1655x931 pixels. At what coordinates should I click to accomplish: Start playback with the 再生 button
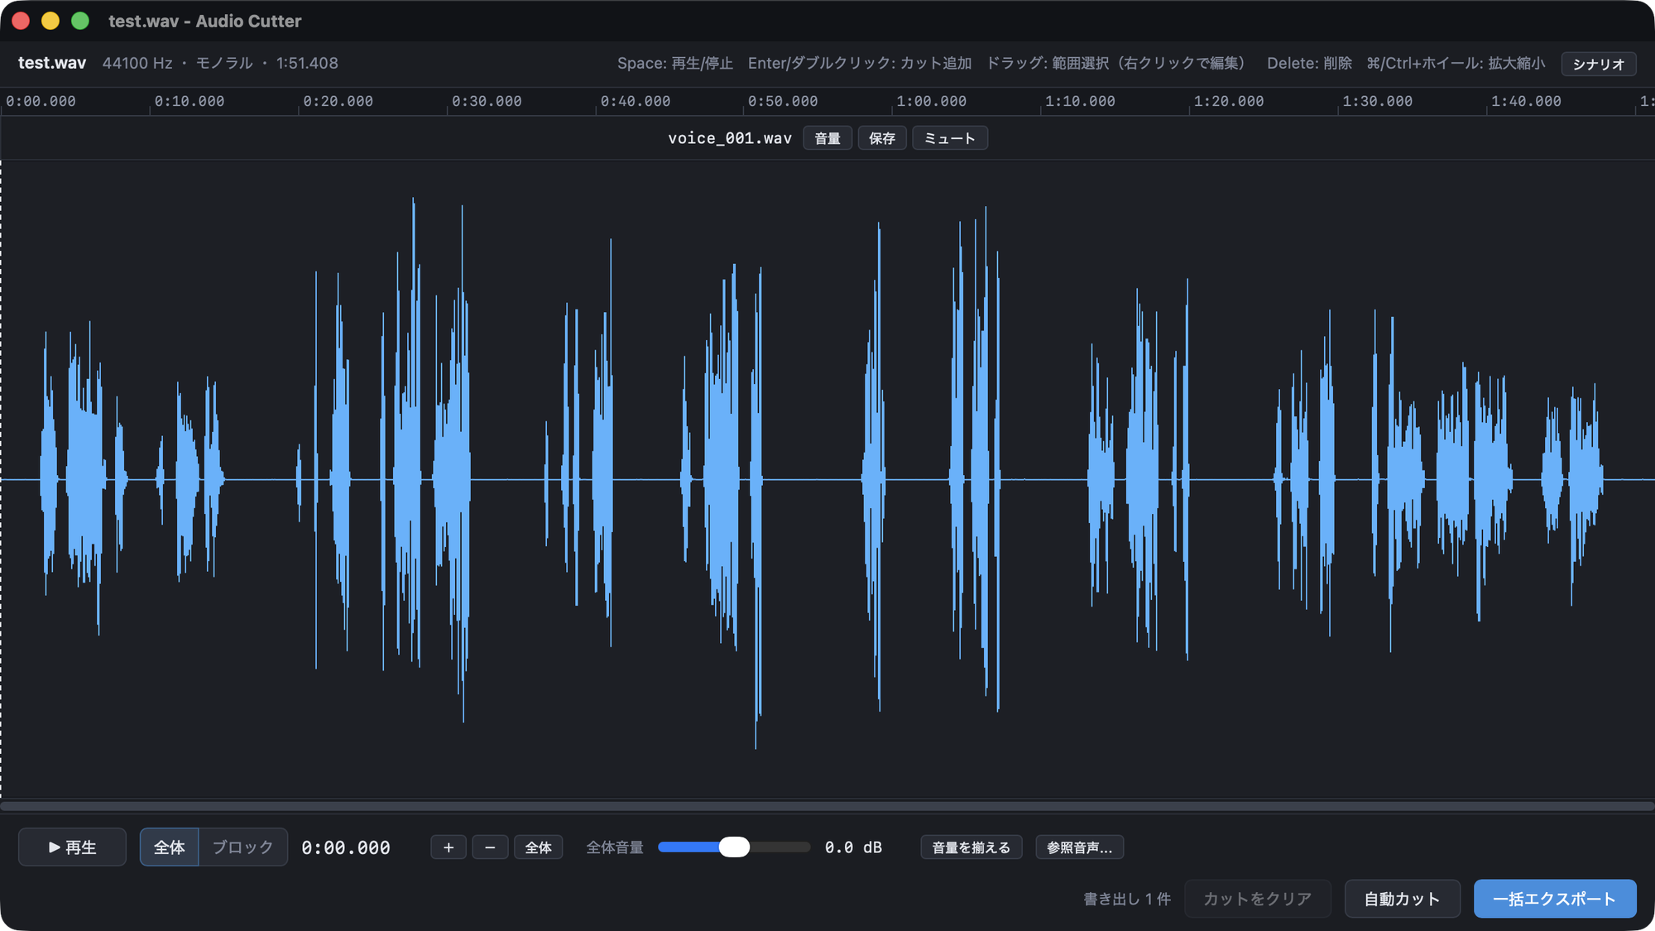[72, 847]
